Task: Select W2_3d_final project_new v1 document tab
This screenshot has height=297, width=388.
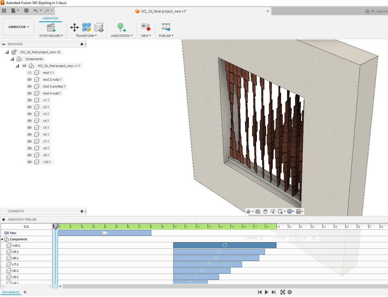Action: pos(163,11)
